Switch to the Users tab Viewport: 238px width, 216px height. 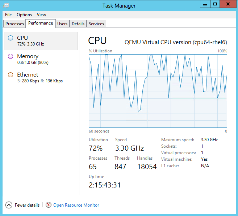click(x=62, y=24)
